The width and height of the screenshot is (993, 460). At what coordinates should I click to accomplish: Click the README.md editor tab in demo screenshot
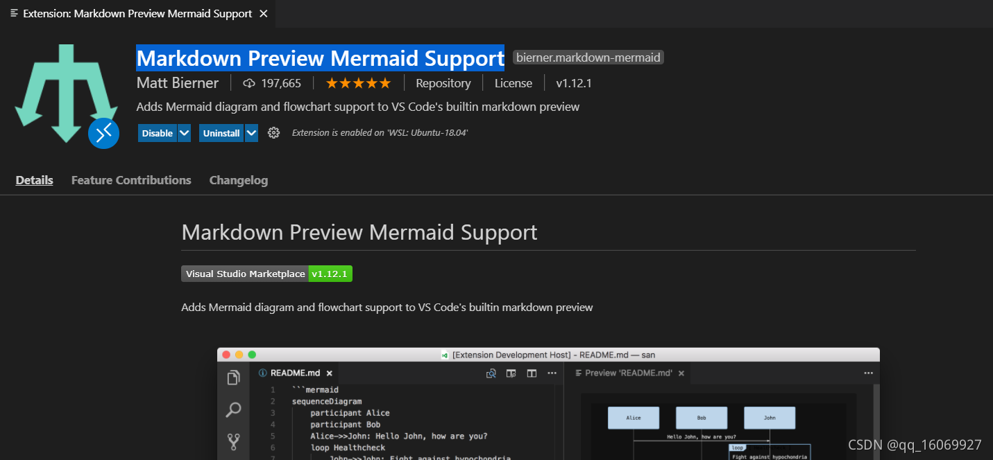coord(295,373)
